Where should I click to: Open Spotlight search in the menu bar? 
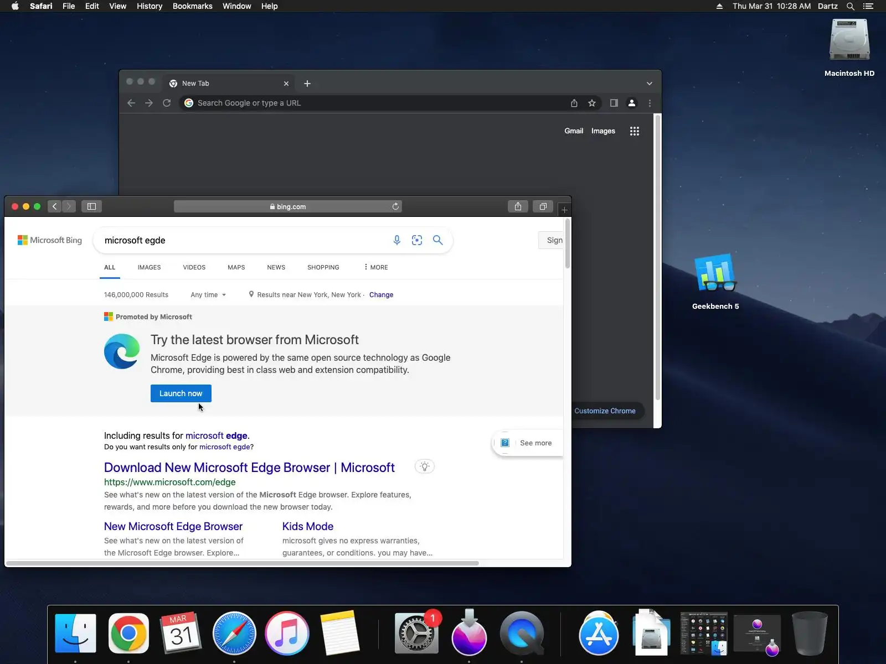pyautogui.click(x=851, y=6)
